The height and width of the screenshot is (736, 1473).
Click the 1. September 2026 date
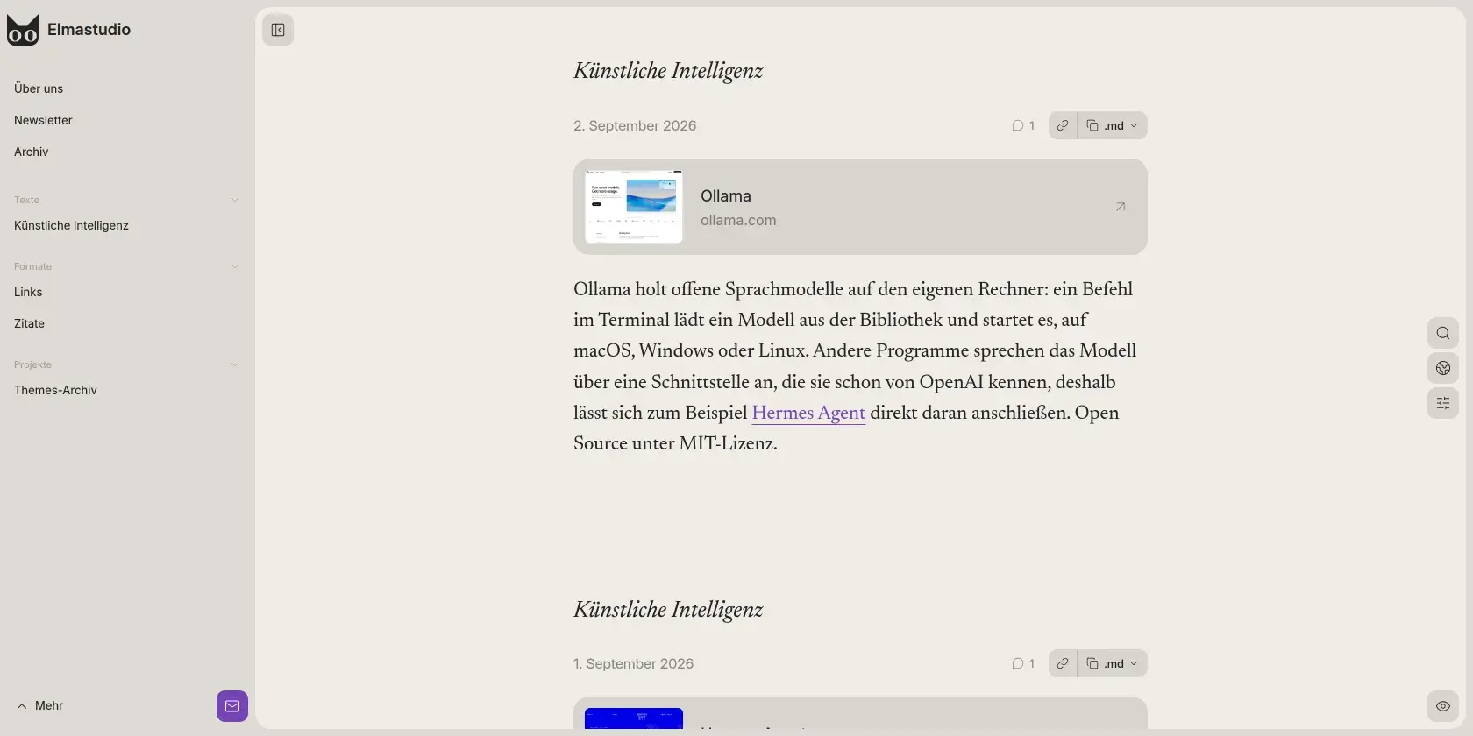633,663
